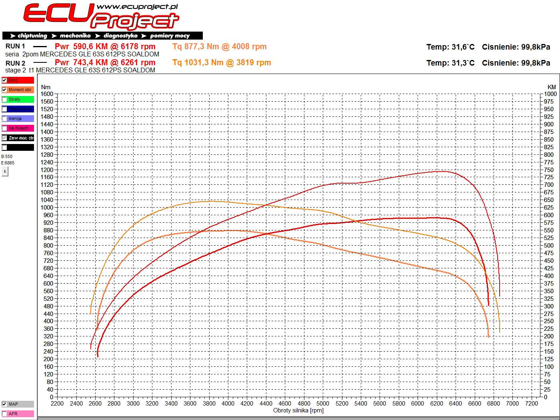Click the small k button

point(5,171)
